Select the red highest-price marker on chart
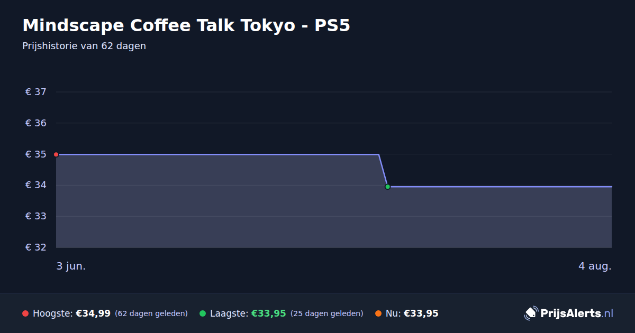The width and height of the screenshot is (635, 333). 56,154
